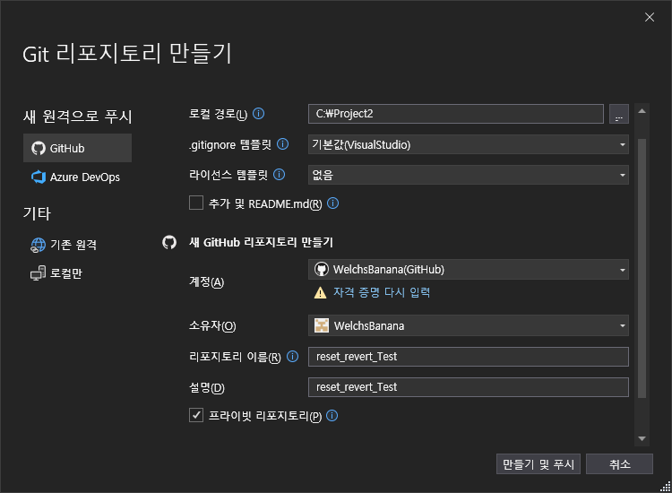Click the yellow warning triangle icon
The width and height of the screenshot is (672, 493).
(320, 293)
